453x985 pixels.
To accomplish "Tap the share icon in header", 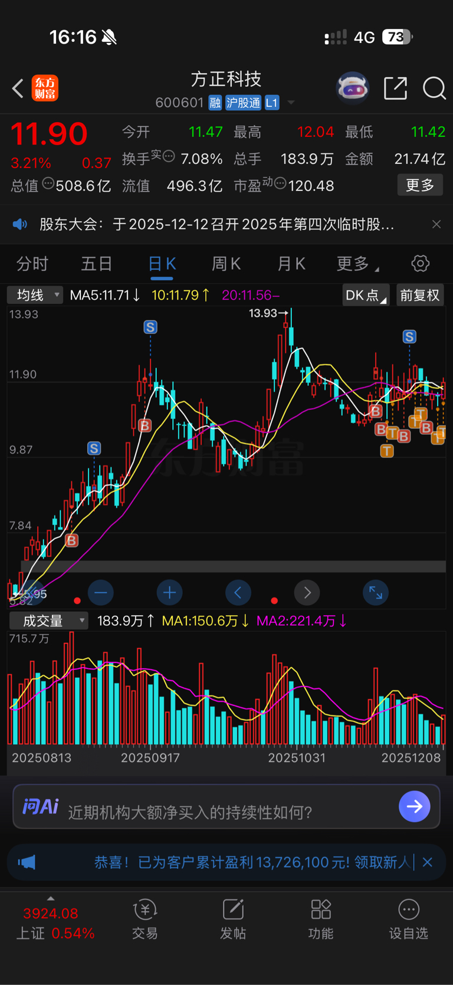I will [395, 88].
